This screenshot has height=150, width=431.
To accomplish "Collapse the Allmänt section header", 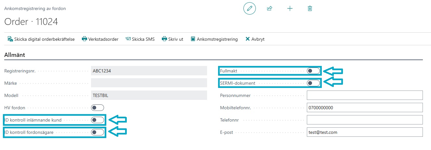I will click(15, 55).
